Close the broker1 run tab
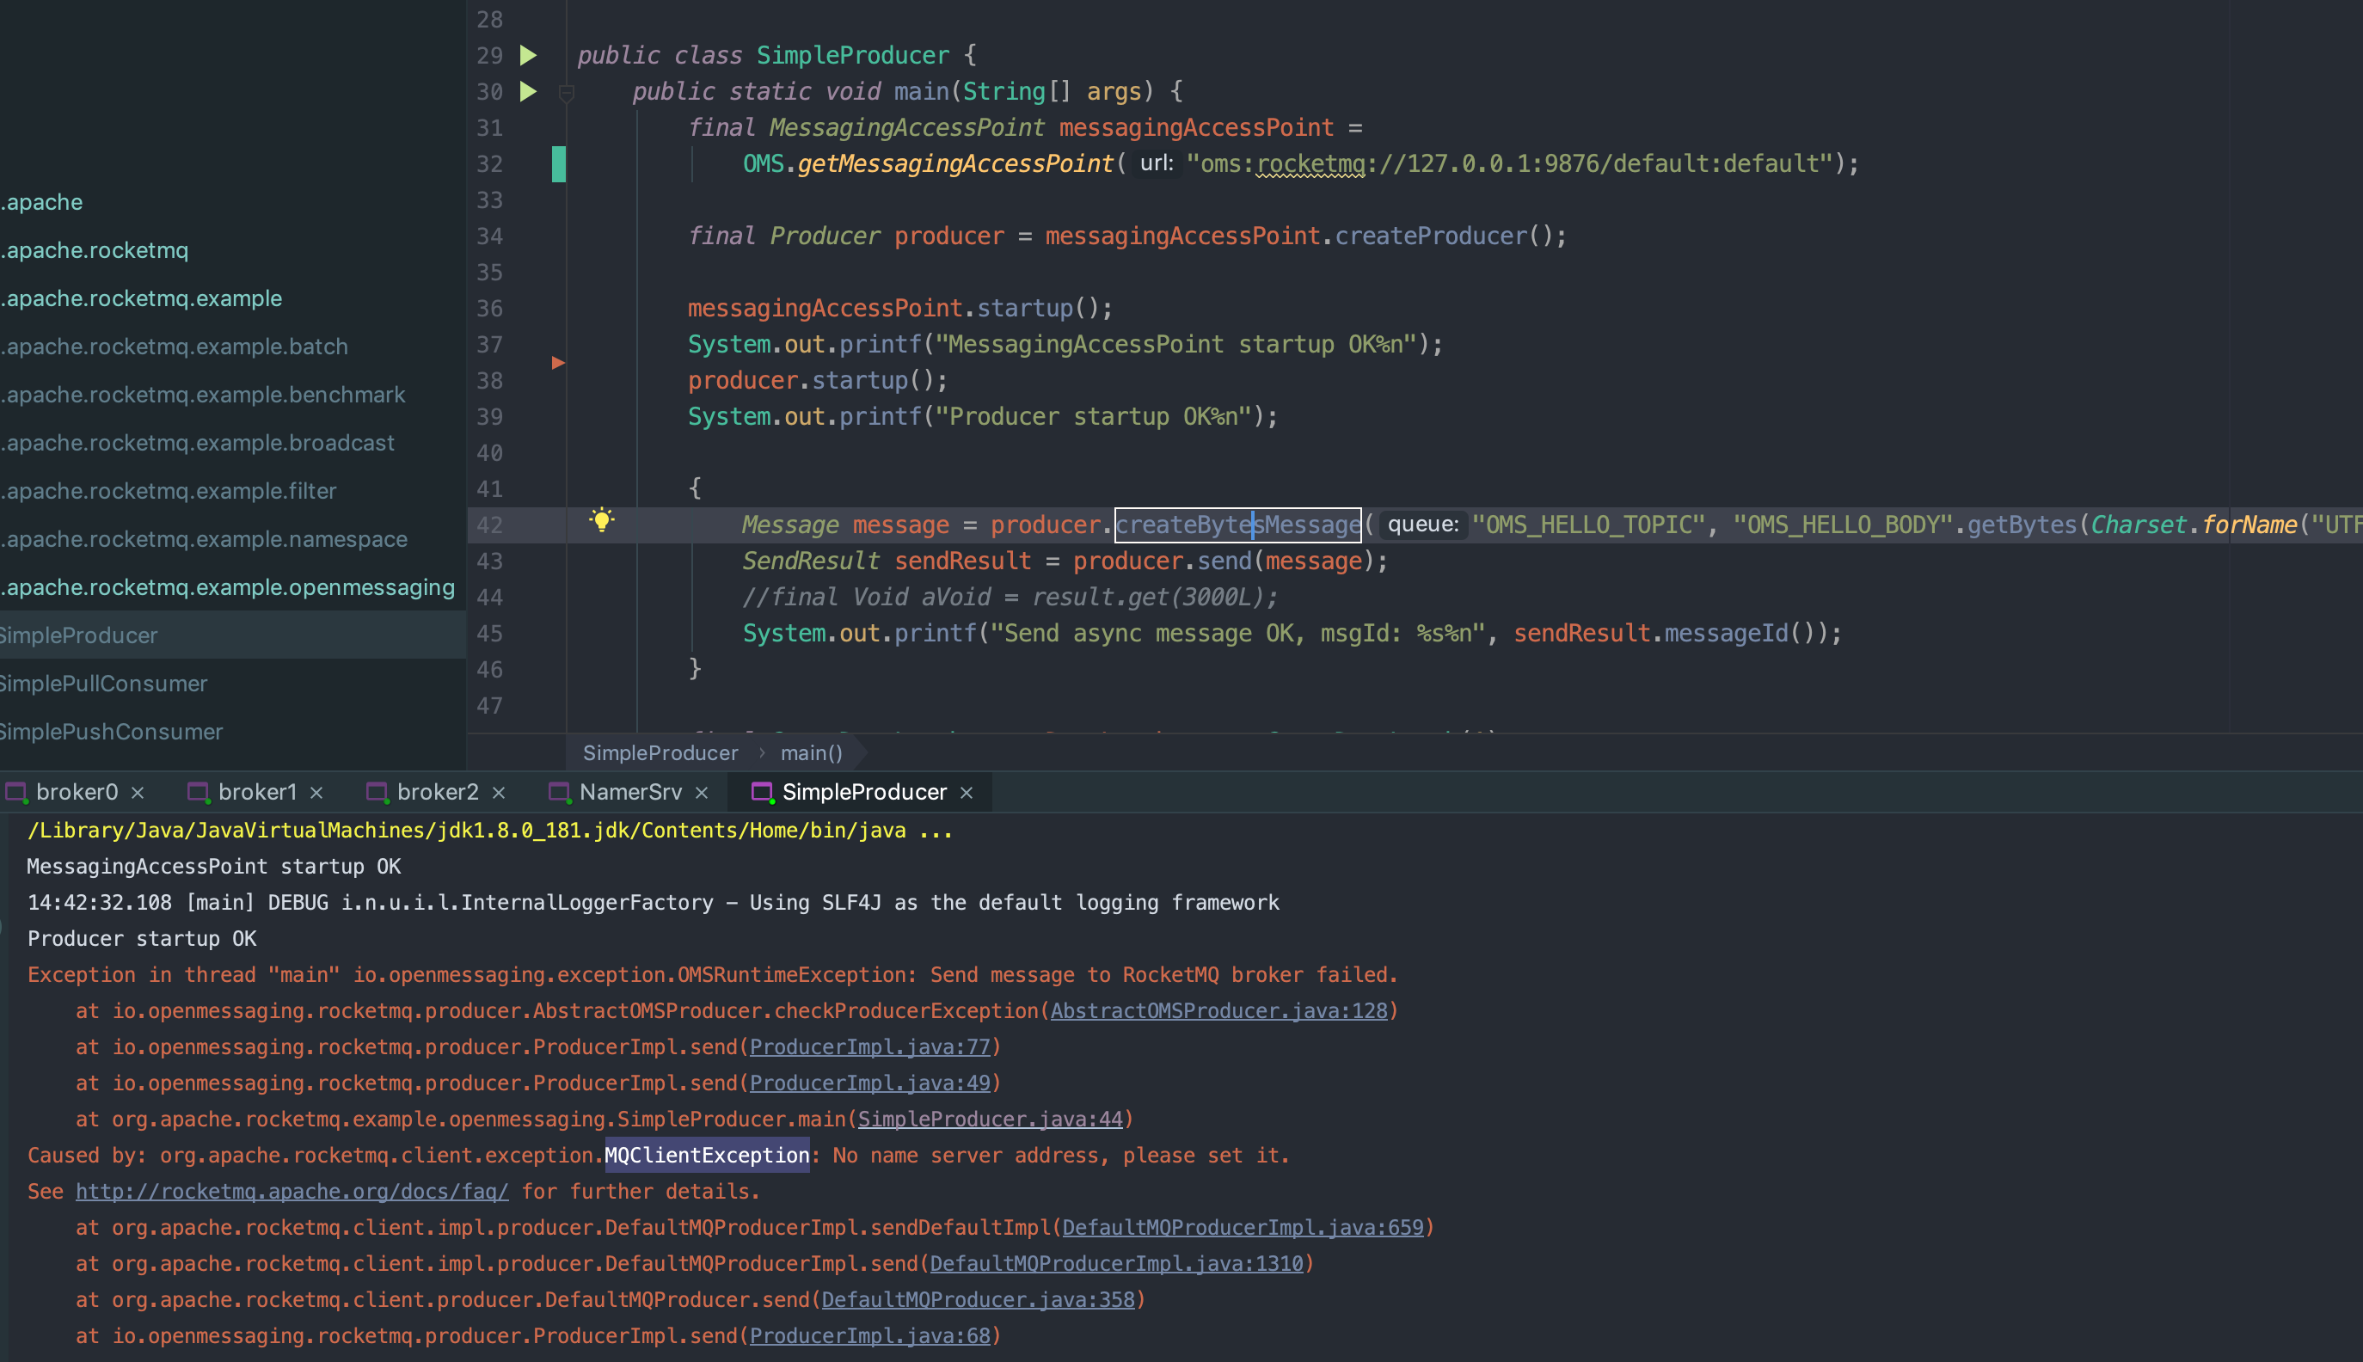This screenshot has height=1362, width=2363. (316, 792)
